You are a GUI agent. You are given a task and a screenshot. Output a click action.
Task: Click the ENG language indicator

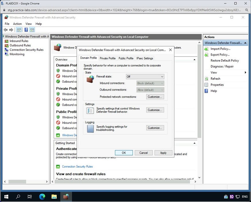click(x=245, y=197)
